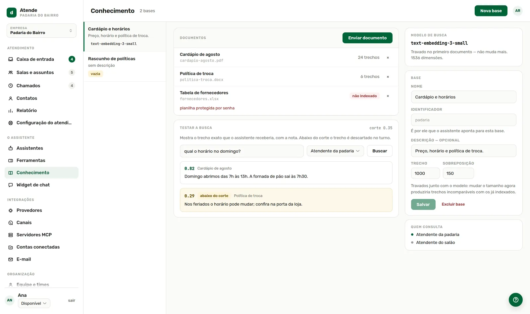The image size is (530, 314).
Task: Click the Assistentes robot icon
Action: pyautogui.click(x=11, y=148)
